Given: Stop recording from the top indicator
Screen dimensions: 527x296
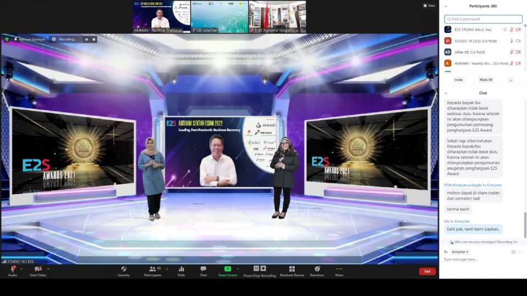Looking at the screenshot, I should (94, 39).
